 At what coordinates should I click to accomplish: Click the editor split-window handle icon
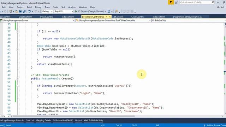point(225,24)
